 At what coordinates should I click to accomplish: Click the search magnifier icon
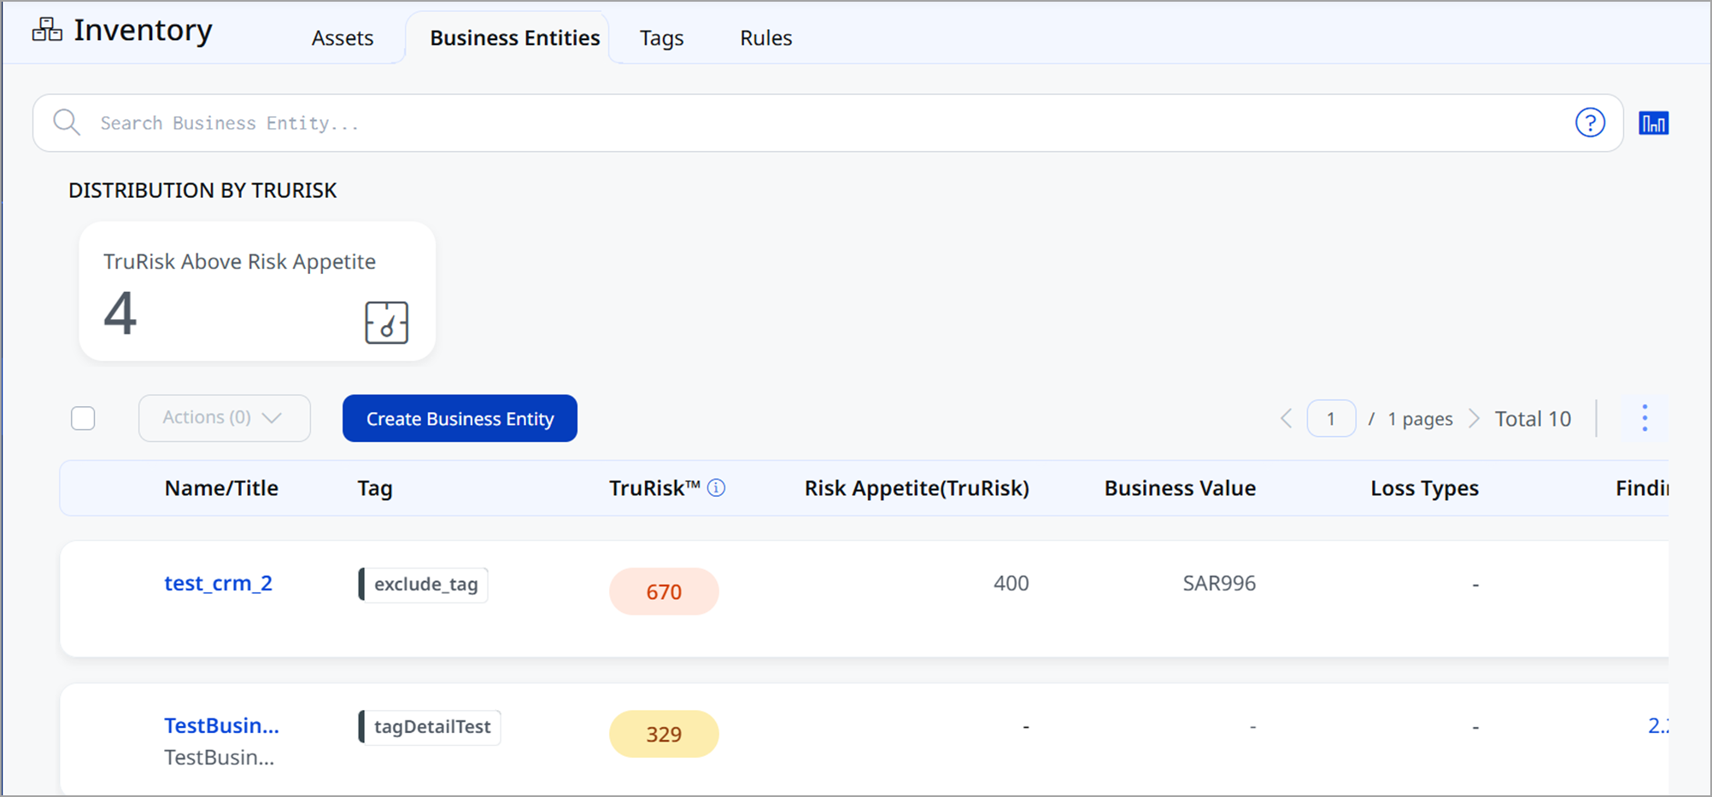67,123
